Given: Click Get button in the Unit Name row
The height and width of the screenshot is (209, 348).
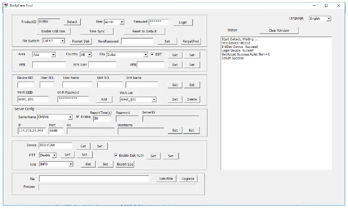Looking at the screenshot, I should tap(175, 85).
